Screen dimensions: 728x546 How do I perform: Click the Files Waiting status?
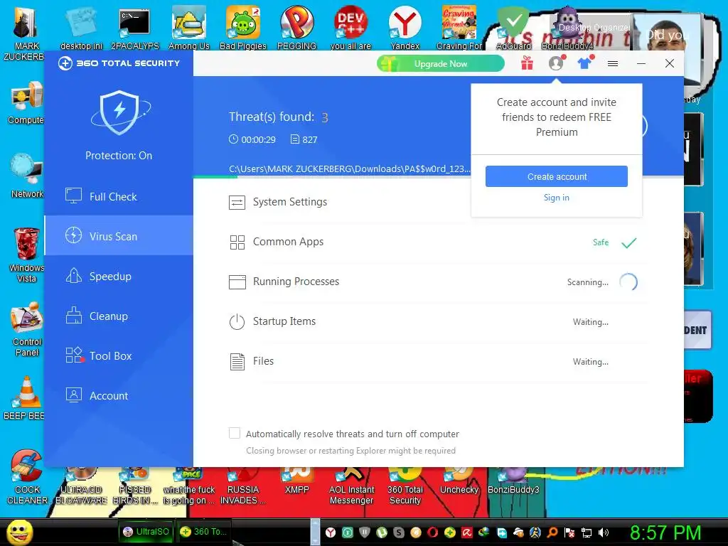pos(591,362)
